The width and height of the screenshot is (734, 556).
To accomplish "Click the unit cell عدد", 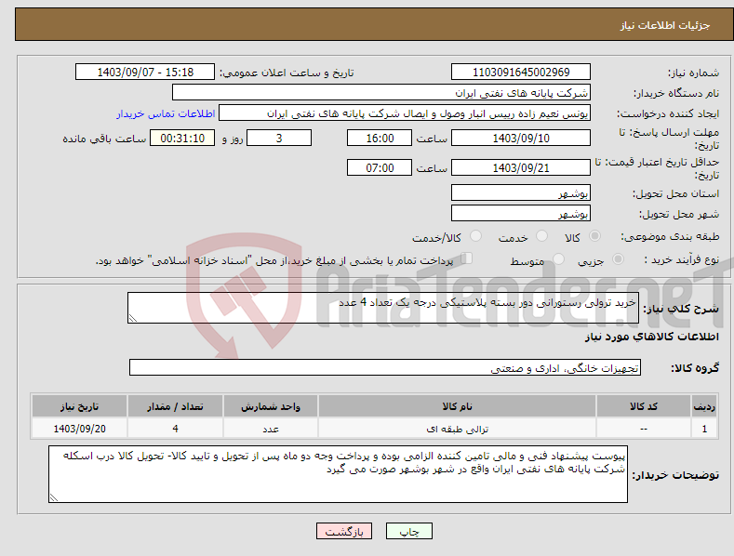I will (271, 429).
